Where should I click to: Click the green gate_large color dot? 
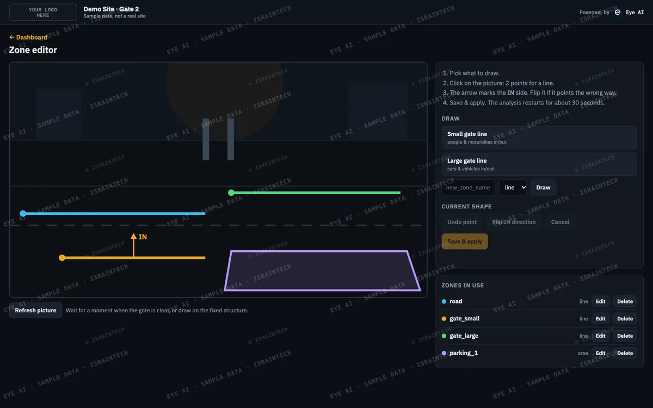[444, 336]
